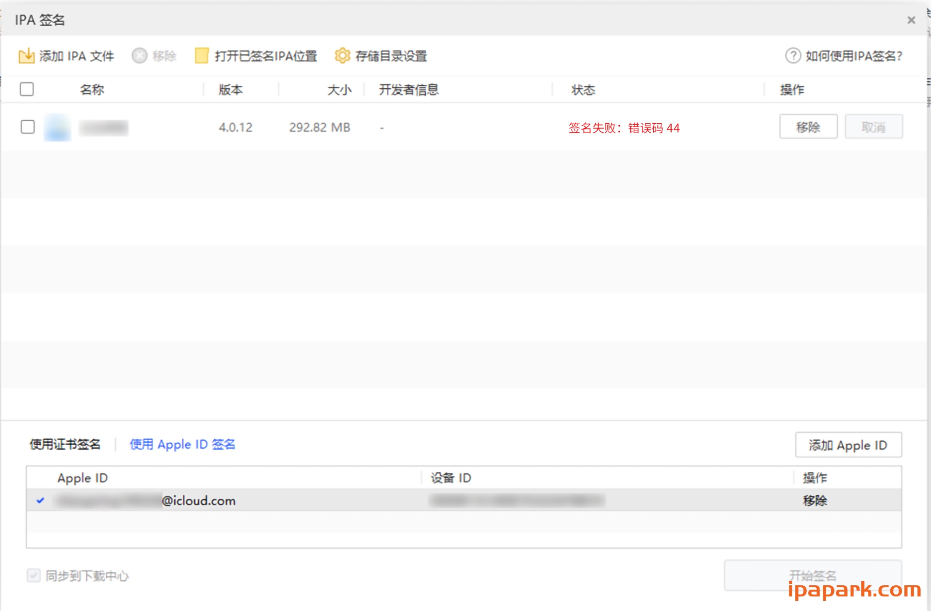The height and width of the screenshot is (611, 931).
Task: Click the 添加 IPA 文件 import icon
Action: click(28, 56)
